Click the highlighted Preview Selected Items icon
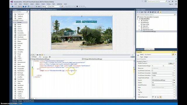Screen dimensions: 187x105 pyautogui.click(x=160, y=12)
